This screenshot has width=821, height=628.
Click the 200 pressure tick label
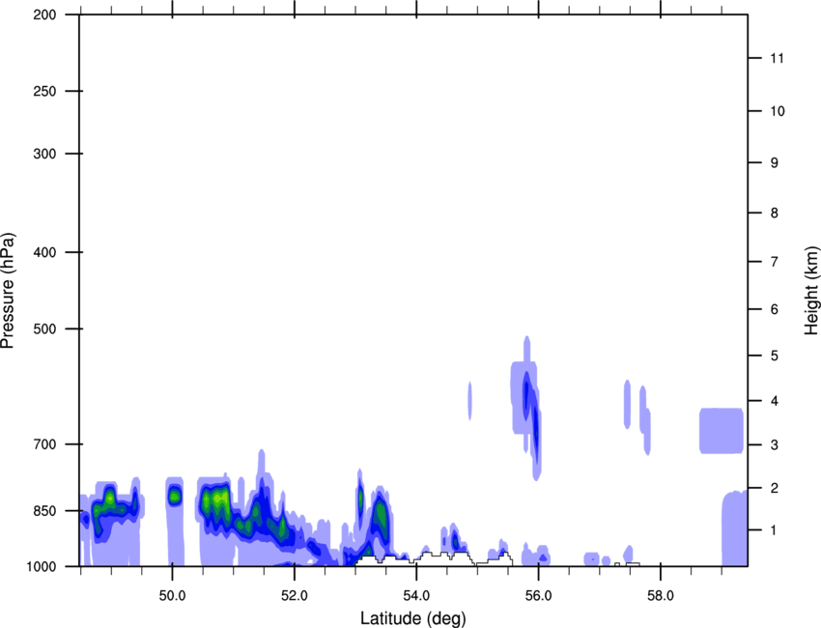coord(44,14)
